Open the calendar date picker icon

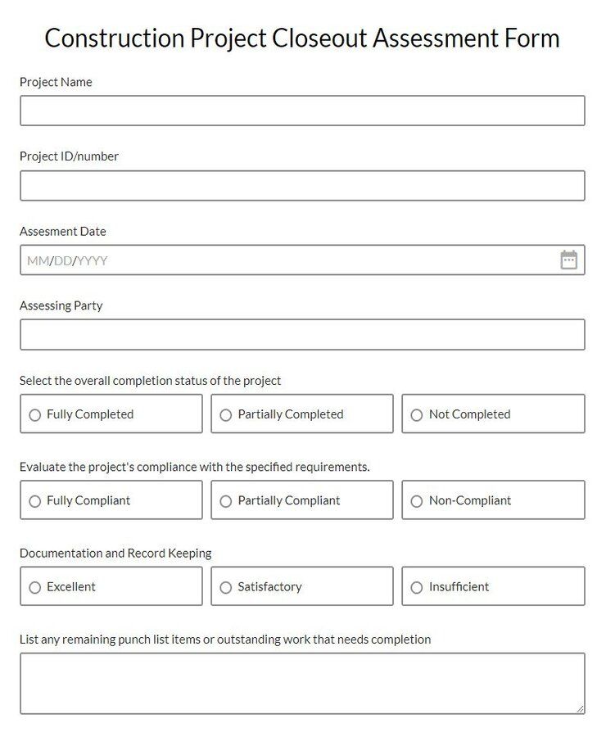click(569, 259)
